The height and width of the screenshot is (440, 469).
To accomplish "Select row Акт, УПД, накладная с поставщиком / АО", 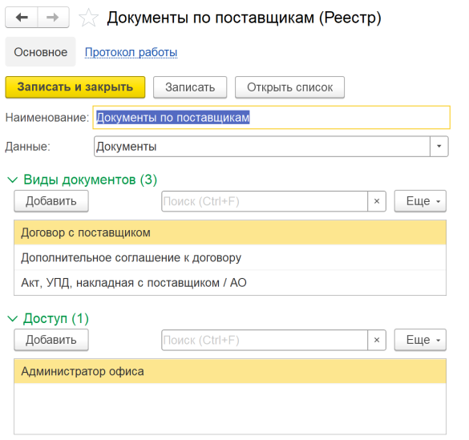I will point(230,282).
